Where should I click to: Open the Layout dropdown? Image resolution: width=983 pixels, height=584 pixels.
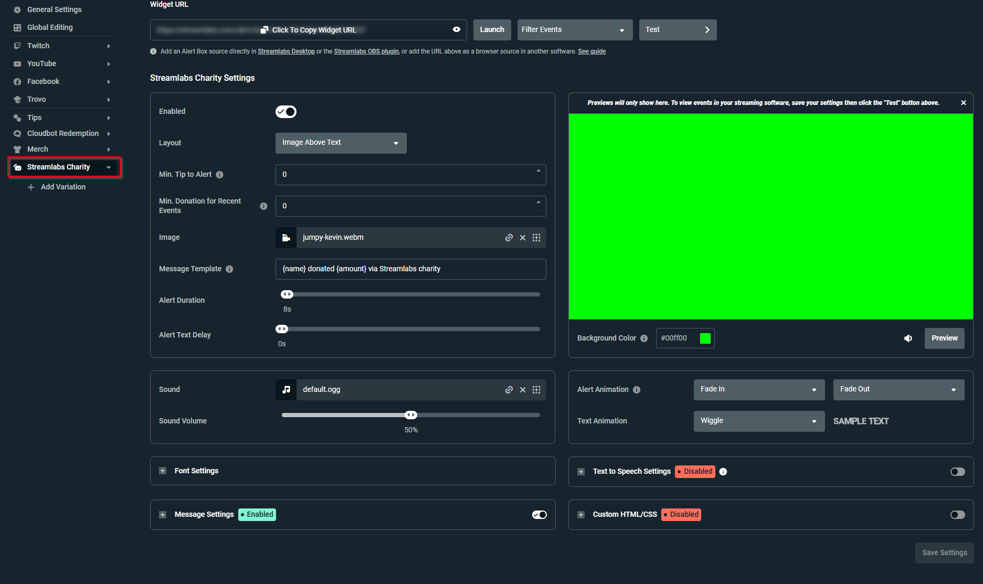point(341,143)
